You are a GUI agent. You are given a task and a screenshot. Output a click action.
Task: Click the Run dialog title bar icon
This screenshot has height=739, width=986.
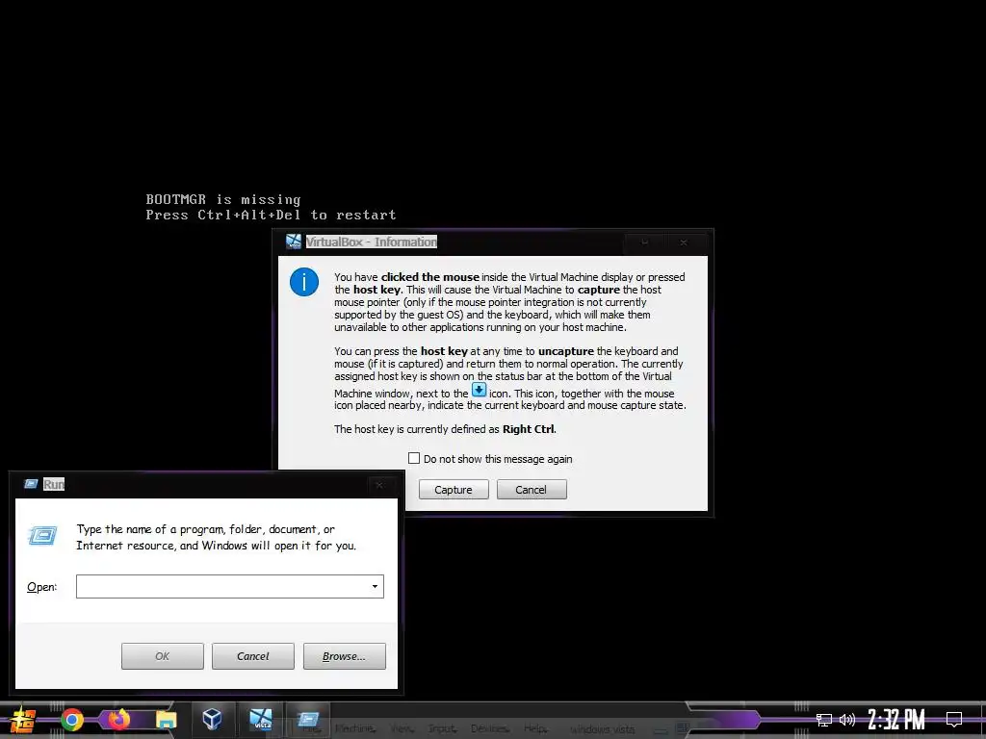tap(31, 484)
